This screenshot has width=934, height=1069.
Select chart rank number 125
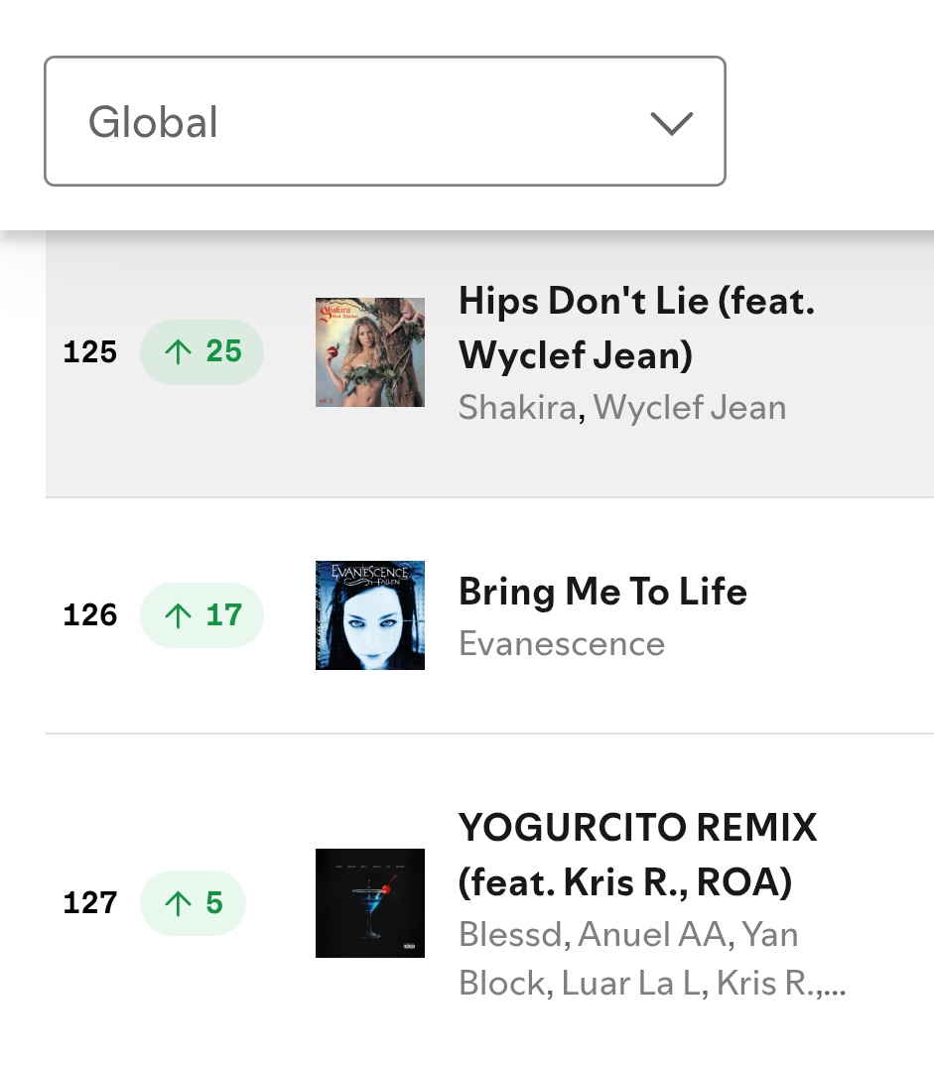[90, 352]
